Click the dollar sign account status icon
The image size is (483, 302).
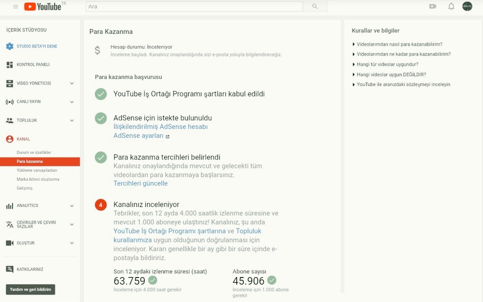(97, 50)
